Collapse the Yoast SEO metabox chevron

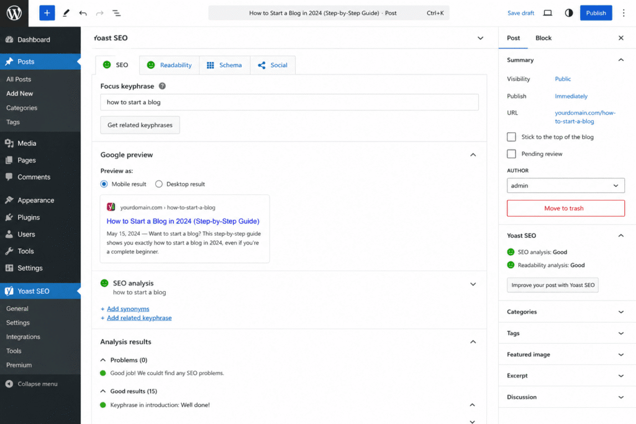click(x=480, y=38)
